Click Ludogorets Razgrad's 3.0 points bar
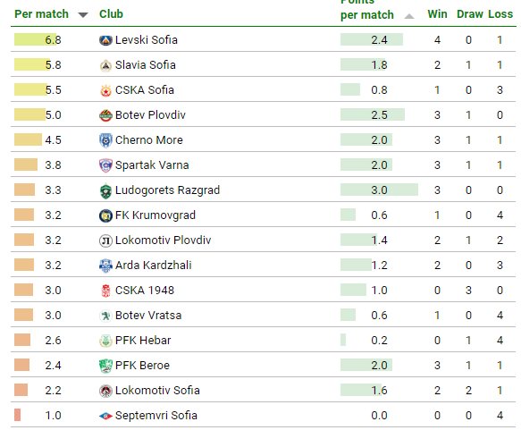 [379, 190]
